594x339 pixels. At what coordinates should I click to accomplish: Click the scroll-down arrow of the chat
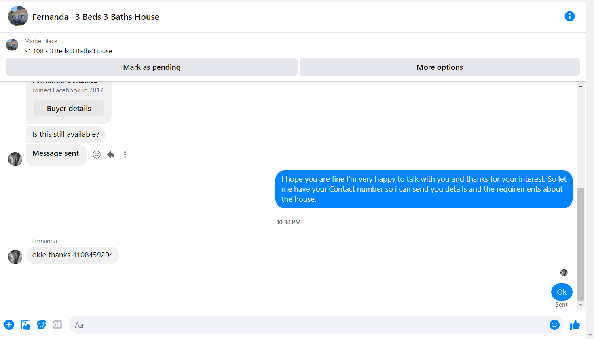point(581,305)
